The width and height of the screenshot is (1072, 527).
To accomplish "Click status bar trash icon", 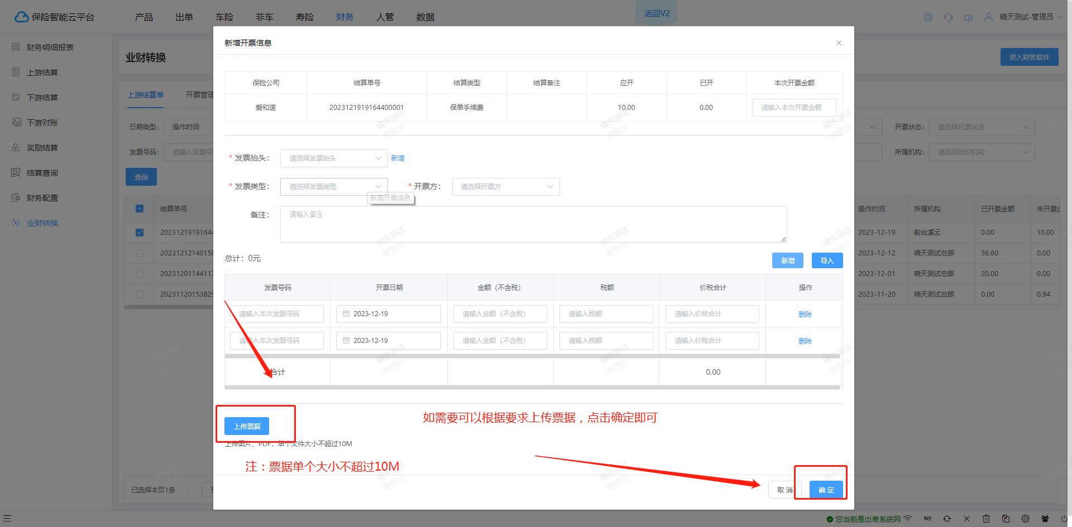I will 986,519.
